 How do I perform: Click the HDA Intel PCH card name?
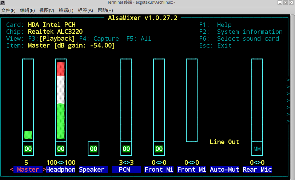pyautogui.click(x=52, y=25)
